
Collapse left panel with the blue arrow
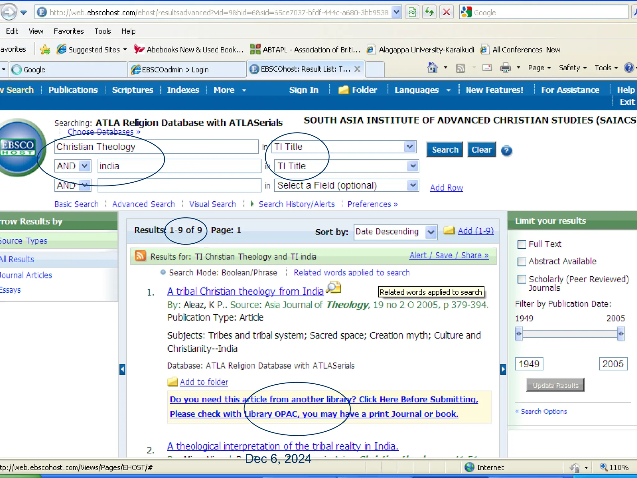(123, 369)
